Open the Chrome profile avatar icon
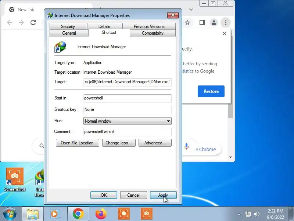The image size is (294, 221). (x=214, y=22)
